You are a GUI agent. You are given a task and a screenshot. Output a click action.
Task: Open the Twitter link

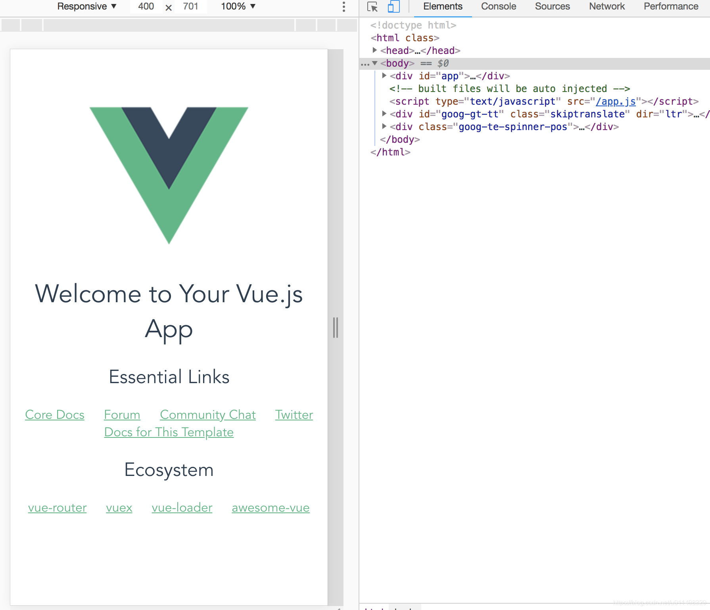[294, 415]
